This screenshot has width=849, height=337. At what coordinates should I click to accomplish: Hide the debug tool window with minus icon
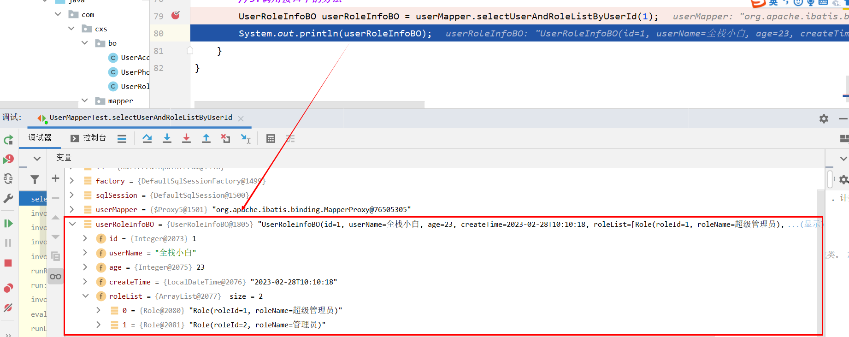point(843,118)
